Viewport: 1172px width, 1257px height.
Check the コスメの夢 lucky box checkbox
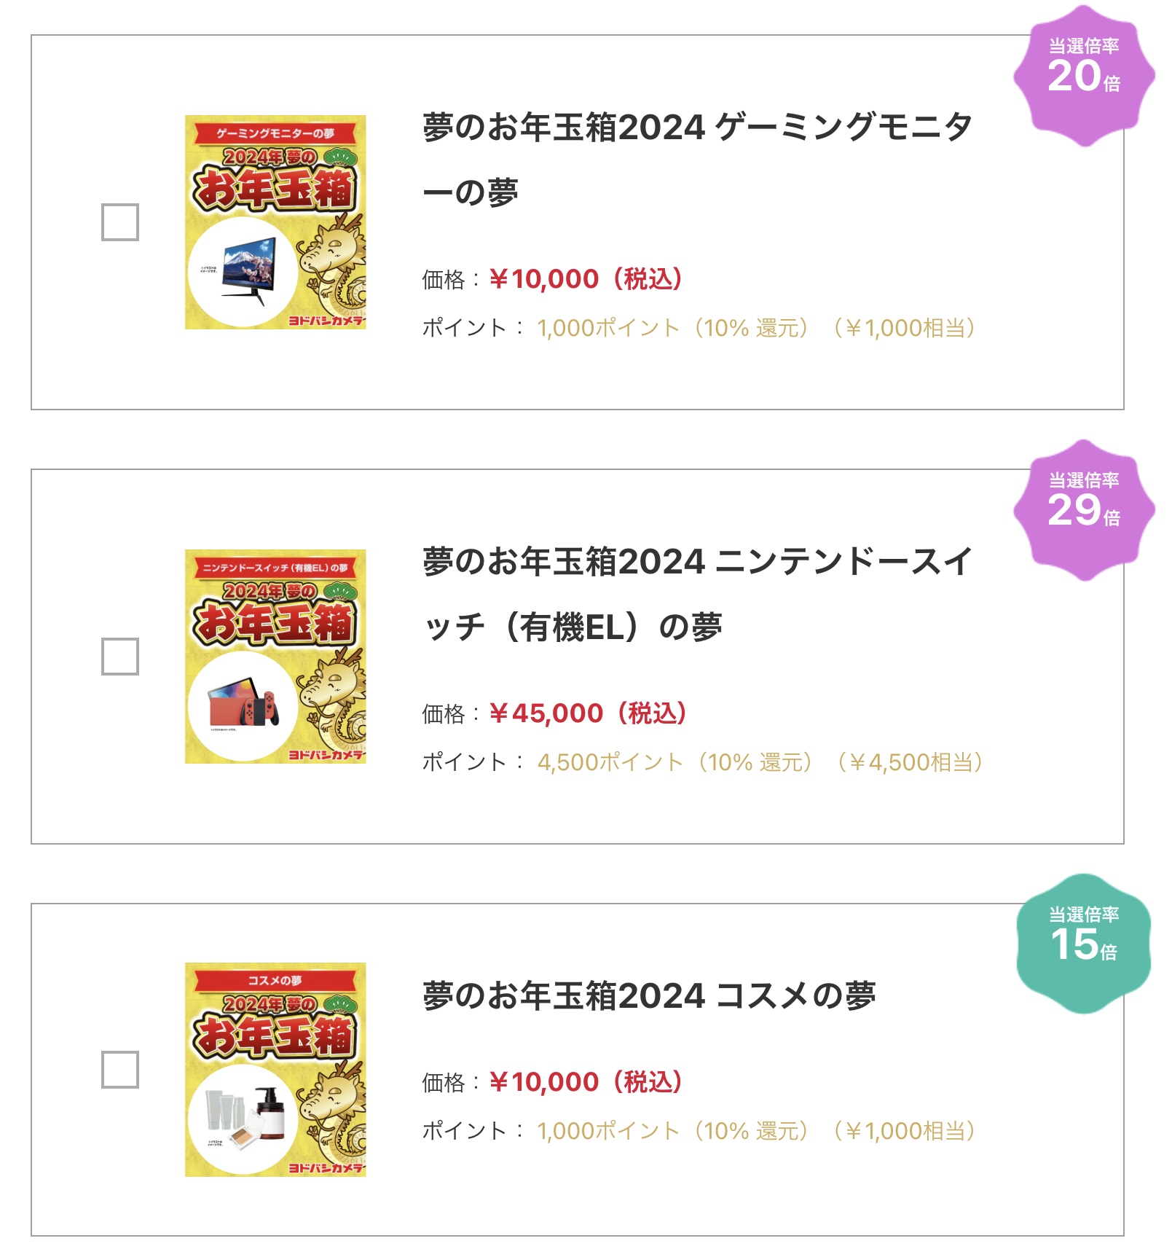point(120,1070)
